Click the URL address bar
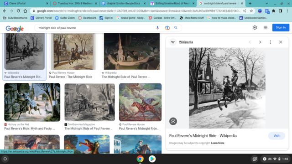This screenshot has height=164, width=292. coord(139,11)
